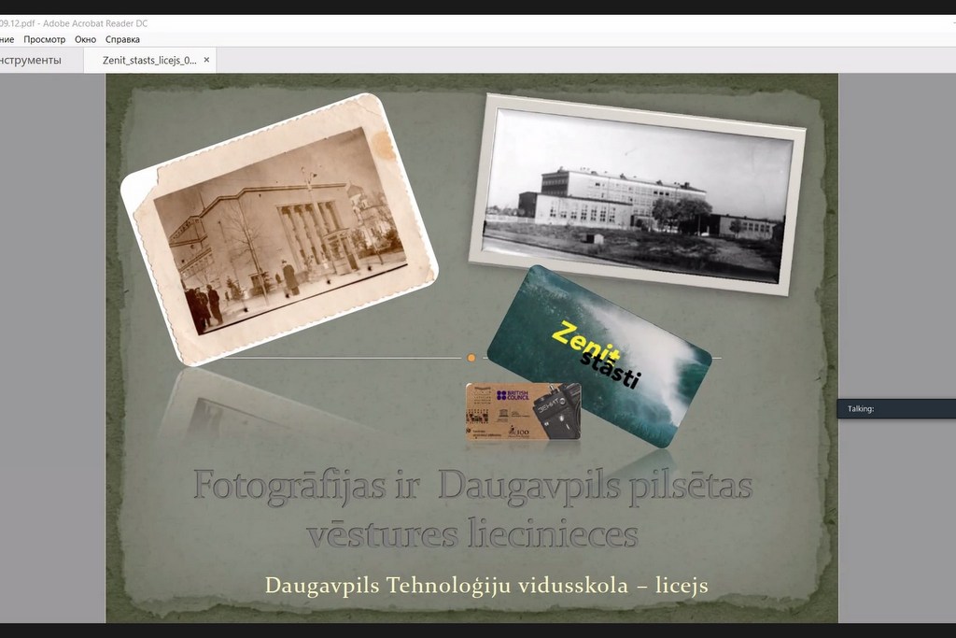Select the Zenit_stasts_licejs document tab
The width and height of the screenshot is (956, 638).
pos(149,60)
